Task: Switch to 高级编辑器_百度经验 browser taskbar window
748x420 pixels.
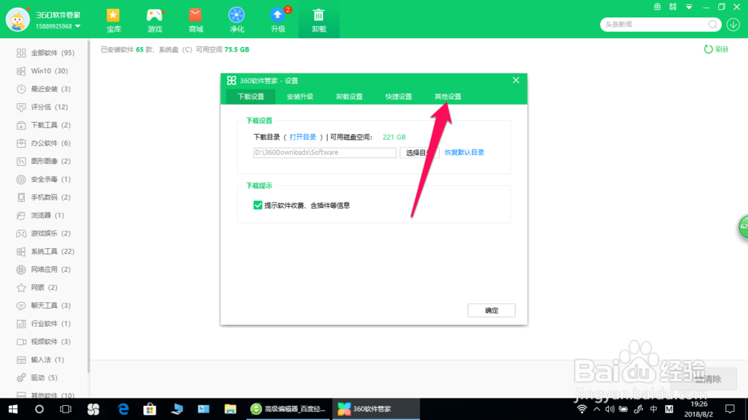Action: pyautogui.click(x=288, y=409)
